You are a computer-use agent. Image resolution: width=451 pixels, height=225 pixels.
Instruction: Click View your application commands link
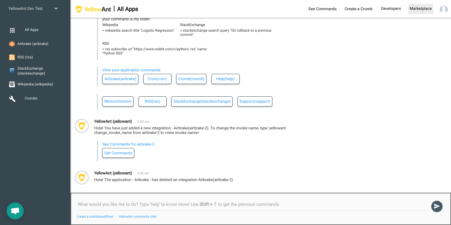pos(131,70)
